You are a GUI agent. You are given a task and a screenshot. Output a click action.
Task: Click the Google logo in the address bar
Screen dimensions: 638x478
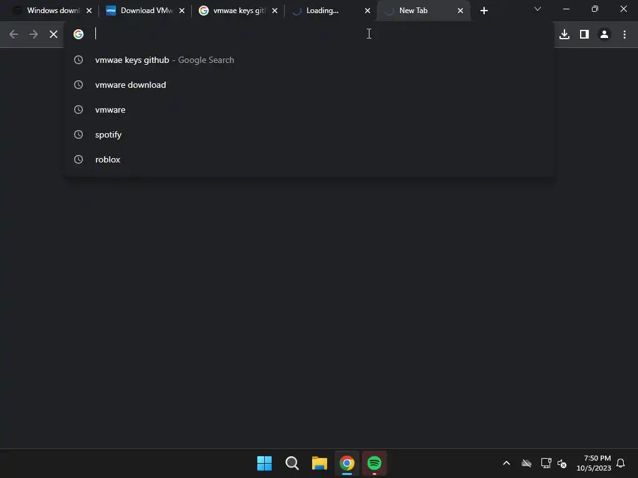coord(79,34)
